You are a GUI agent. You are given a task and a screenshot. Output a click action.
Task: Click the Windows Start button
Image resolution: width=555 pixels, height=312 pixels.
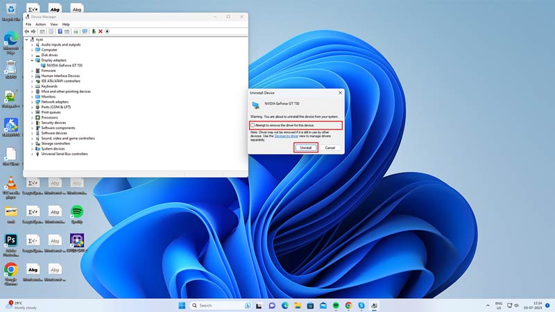coord(182,305)
